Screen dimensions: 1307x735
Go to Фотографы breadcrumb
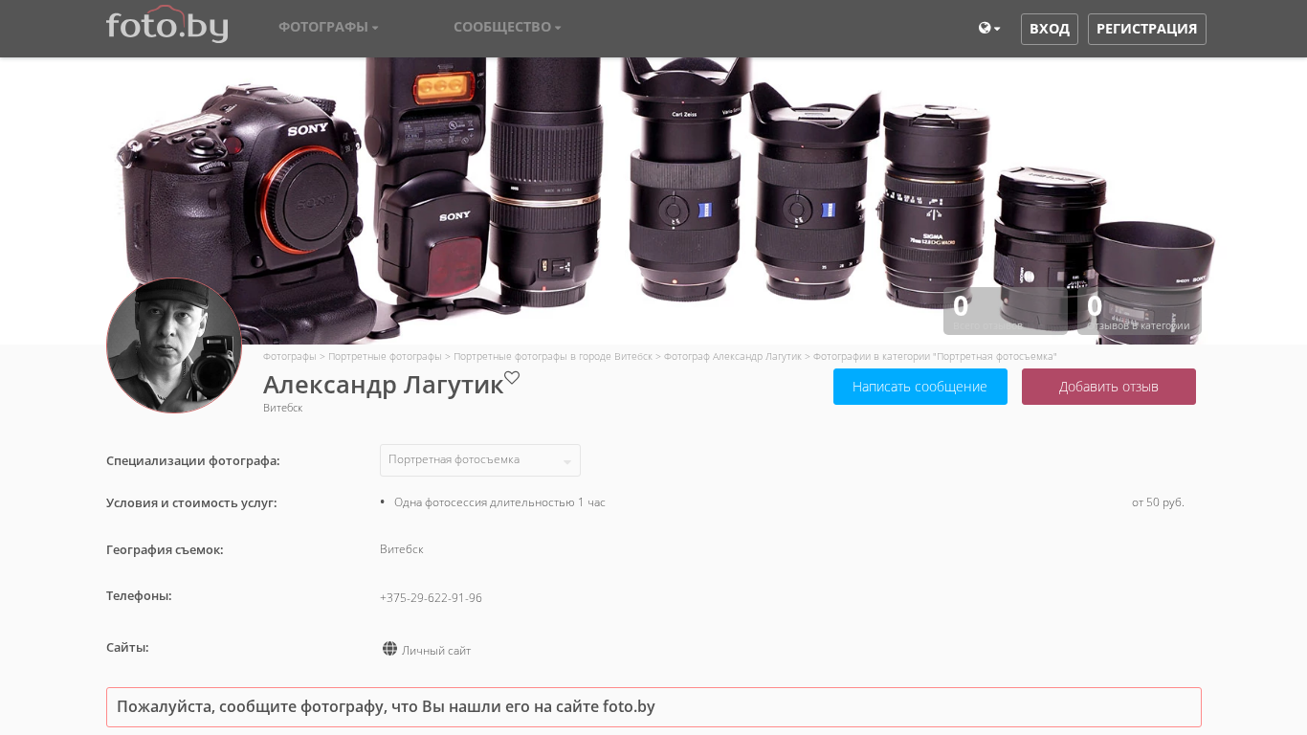(290, 356)
